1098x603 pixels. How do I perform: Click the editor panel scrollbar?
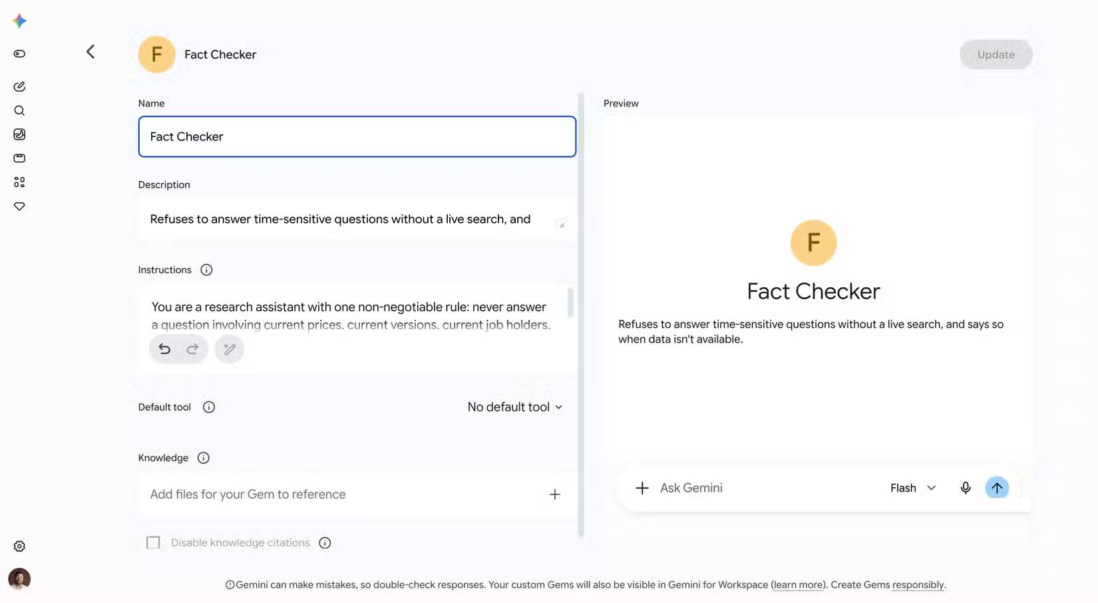click(581, 316)
